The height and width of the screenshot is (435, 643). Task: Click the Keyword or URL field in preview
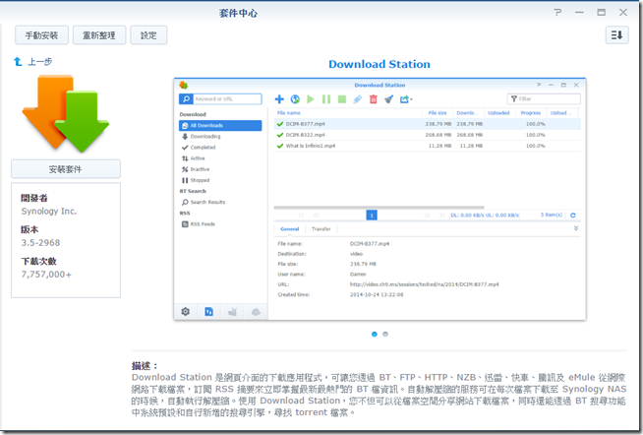pos(227,98)
